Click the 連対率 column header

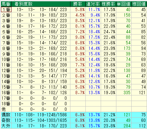click(x=93, y=4)
